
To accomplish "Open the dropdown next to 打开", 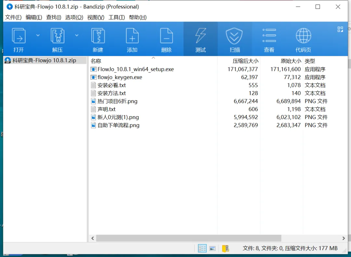I will (x=38, y=35).
